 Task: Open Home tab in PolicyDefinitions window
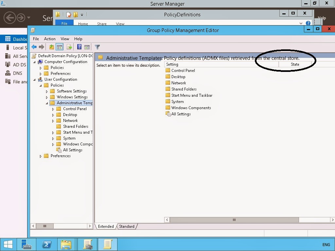coord(83,24)
